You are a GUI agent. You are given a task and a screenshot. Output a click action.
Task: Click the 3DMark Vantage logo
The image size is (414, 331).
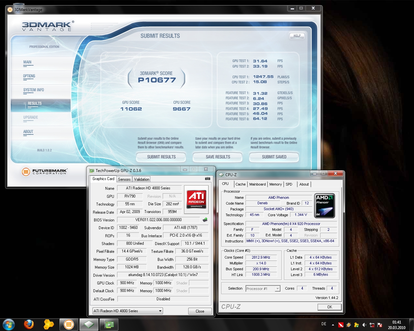pyautogui.click(x=48, y=26)
